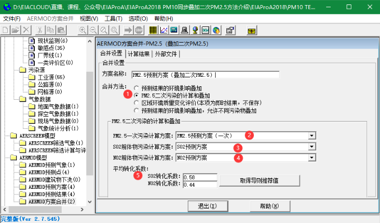The height and width of the screenshot is (223, 380).
Task: Click the Cut scissors toolbar icon
Action: click(x=40, y=30)
